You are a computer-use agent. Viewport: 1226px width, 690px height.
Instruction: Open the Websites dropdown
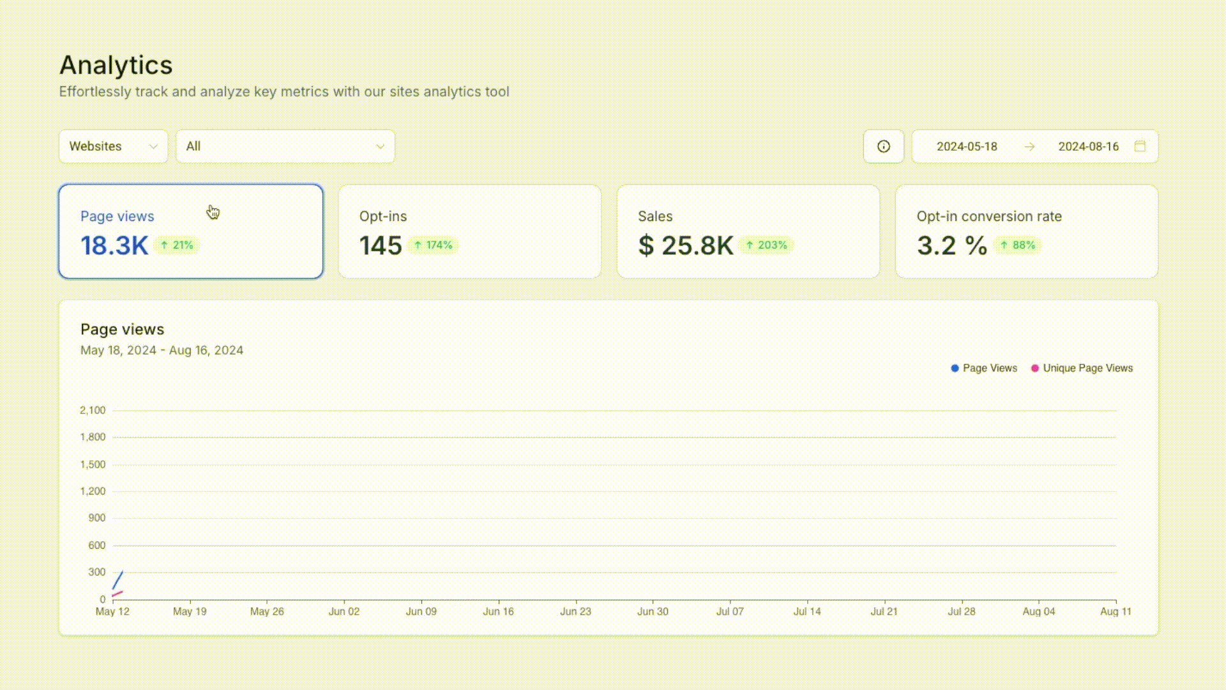coord(113,146)
